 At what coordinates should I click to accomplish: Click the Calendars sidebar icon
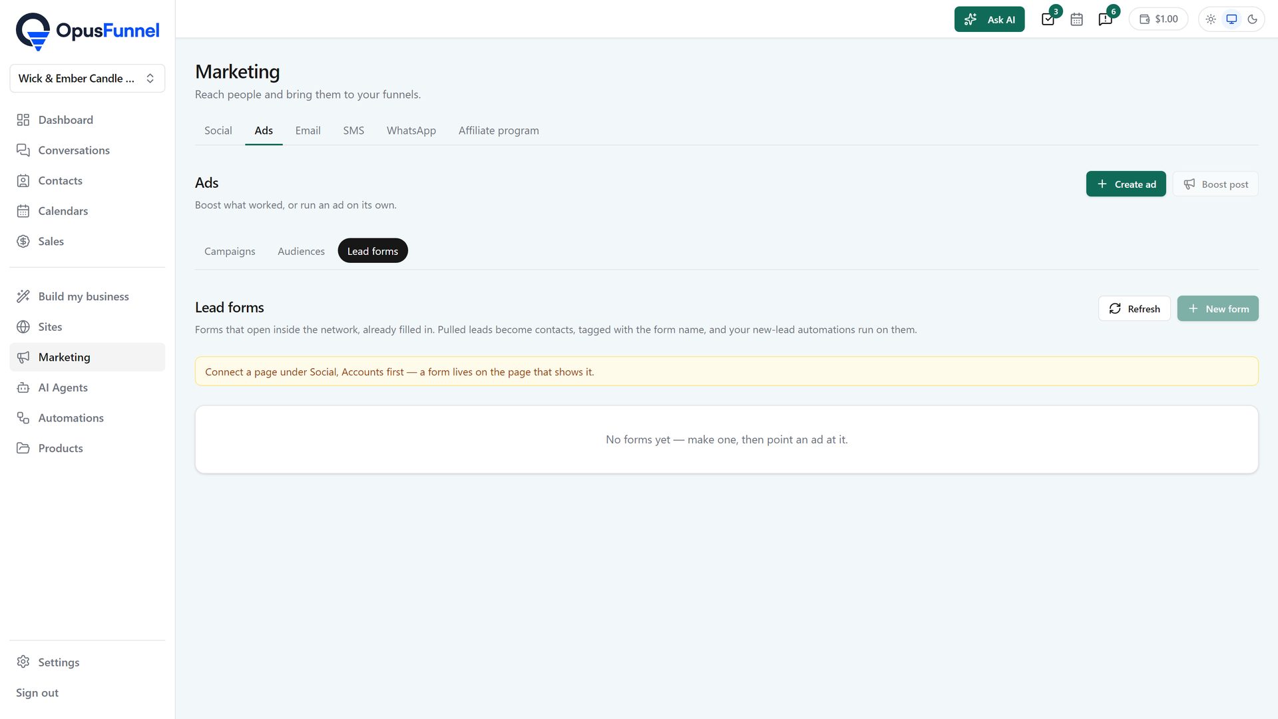(23, 211)
